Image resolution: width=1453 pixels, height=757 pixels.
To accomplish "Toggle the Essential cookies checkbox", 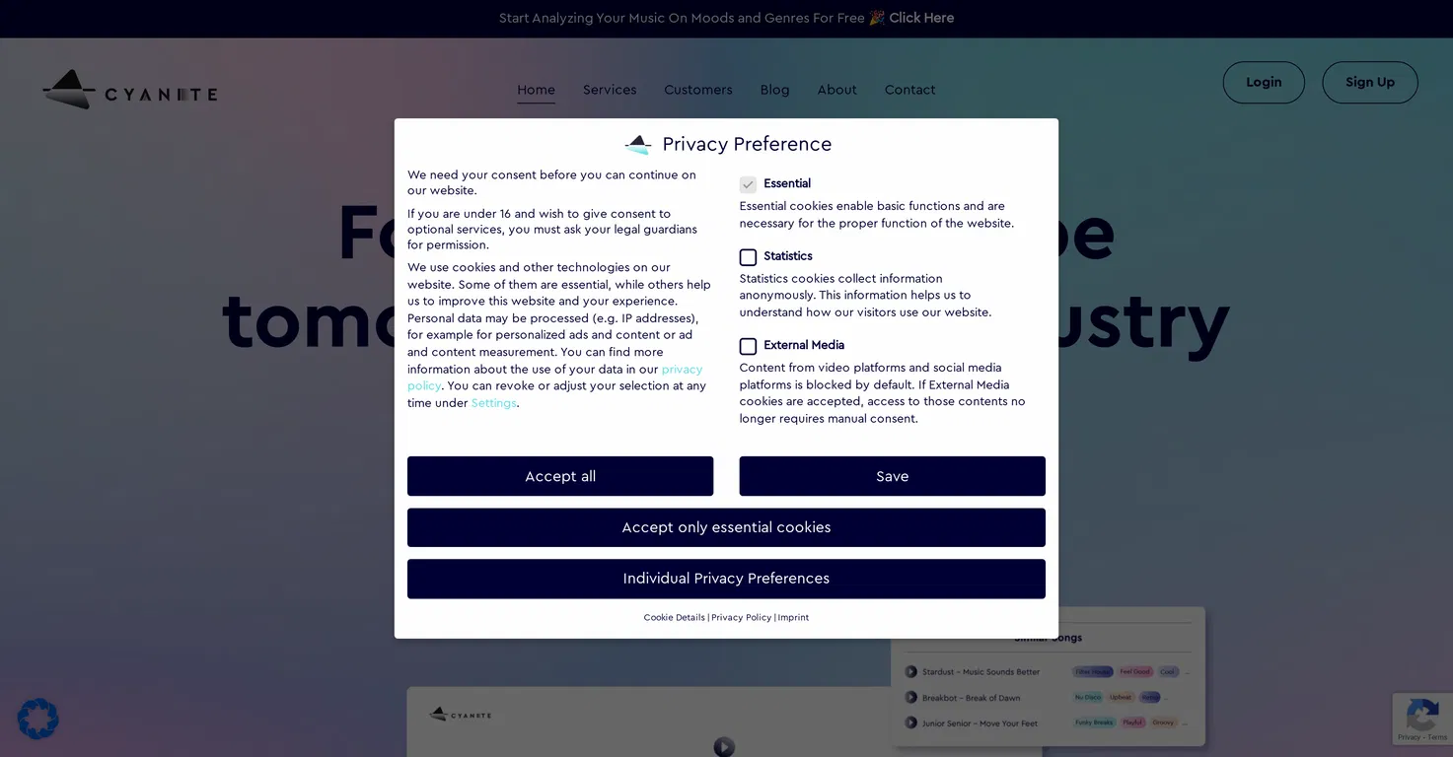I will (748, 184).
